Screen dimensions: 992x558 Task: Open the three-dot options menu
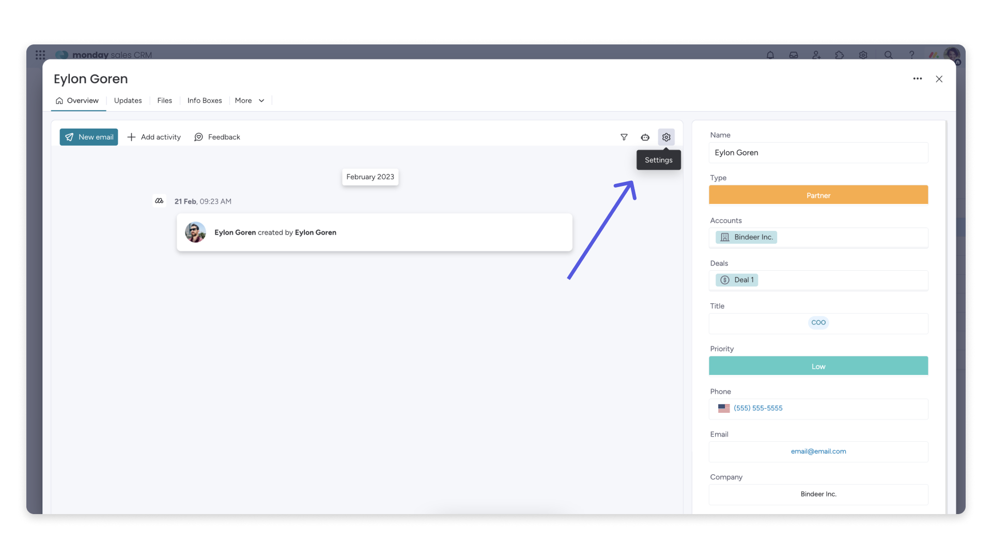pyautogui.click(x=918, y=79)
